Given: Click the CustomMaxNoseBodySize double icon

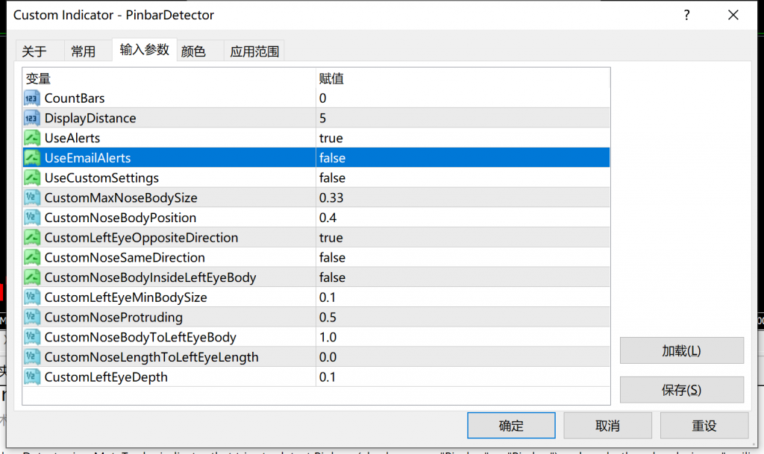Looking at the screenshot, I should (x=32, y=198).
